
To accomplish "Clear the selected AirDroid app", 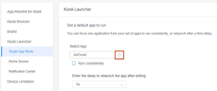I will 119,55.
